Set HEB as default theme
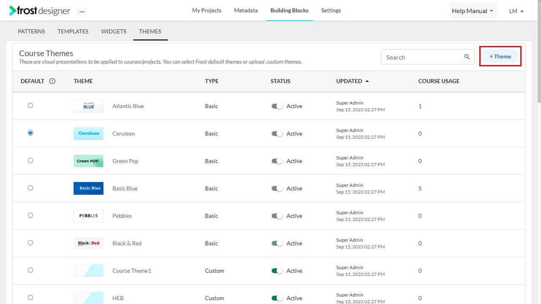The image size is (541, 304). coord(30,298)
